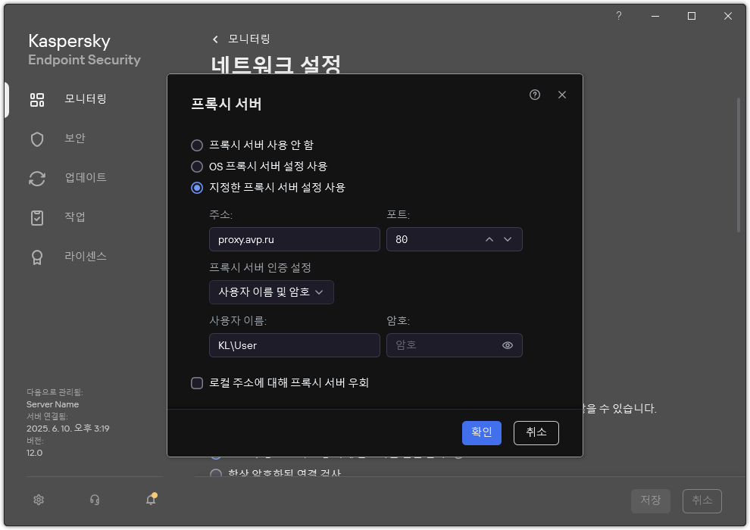Enable 프록시 서버 사용 안 함 option
Image resolution: width=750 pixels, height=530 pixels.
197,145
